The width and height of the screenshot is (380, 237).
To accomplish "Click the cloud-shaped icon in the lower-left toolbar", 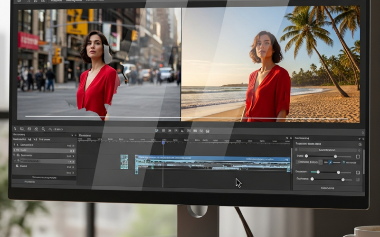I will click(36, 129).
